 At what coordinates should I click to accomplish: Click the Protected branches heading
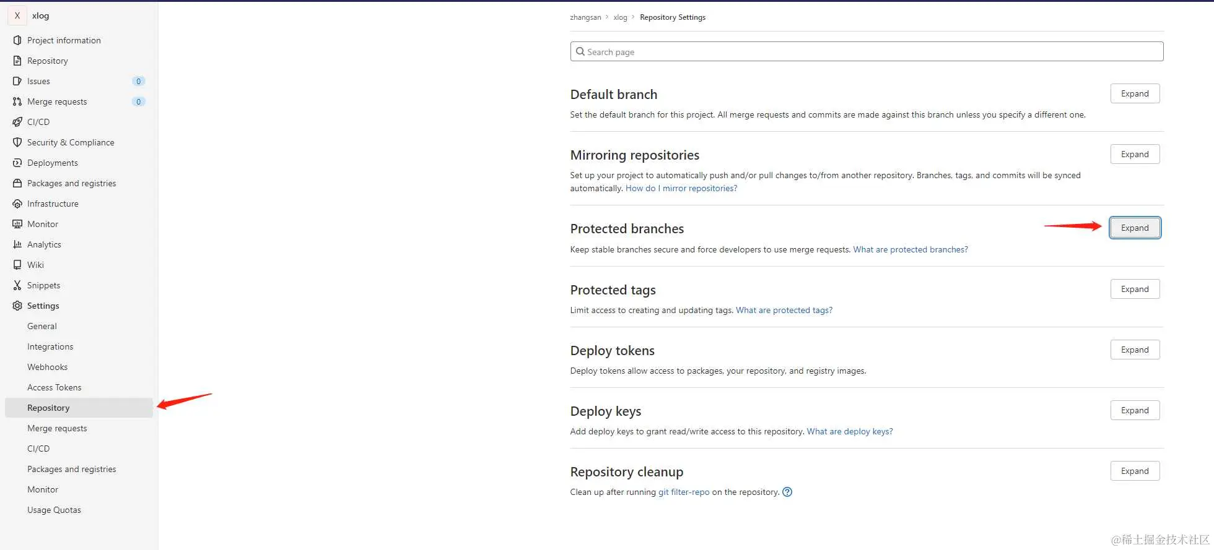coord(627,228)
